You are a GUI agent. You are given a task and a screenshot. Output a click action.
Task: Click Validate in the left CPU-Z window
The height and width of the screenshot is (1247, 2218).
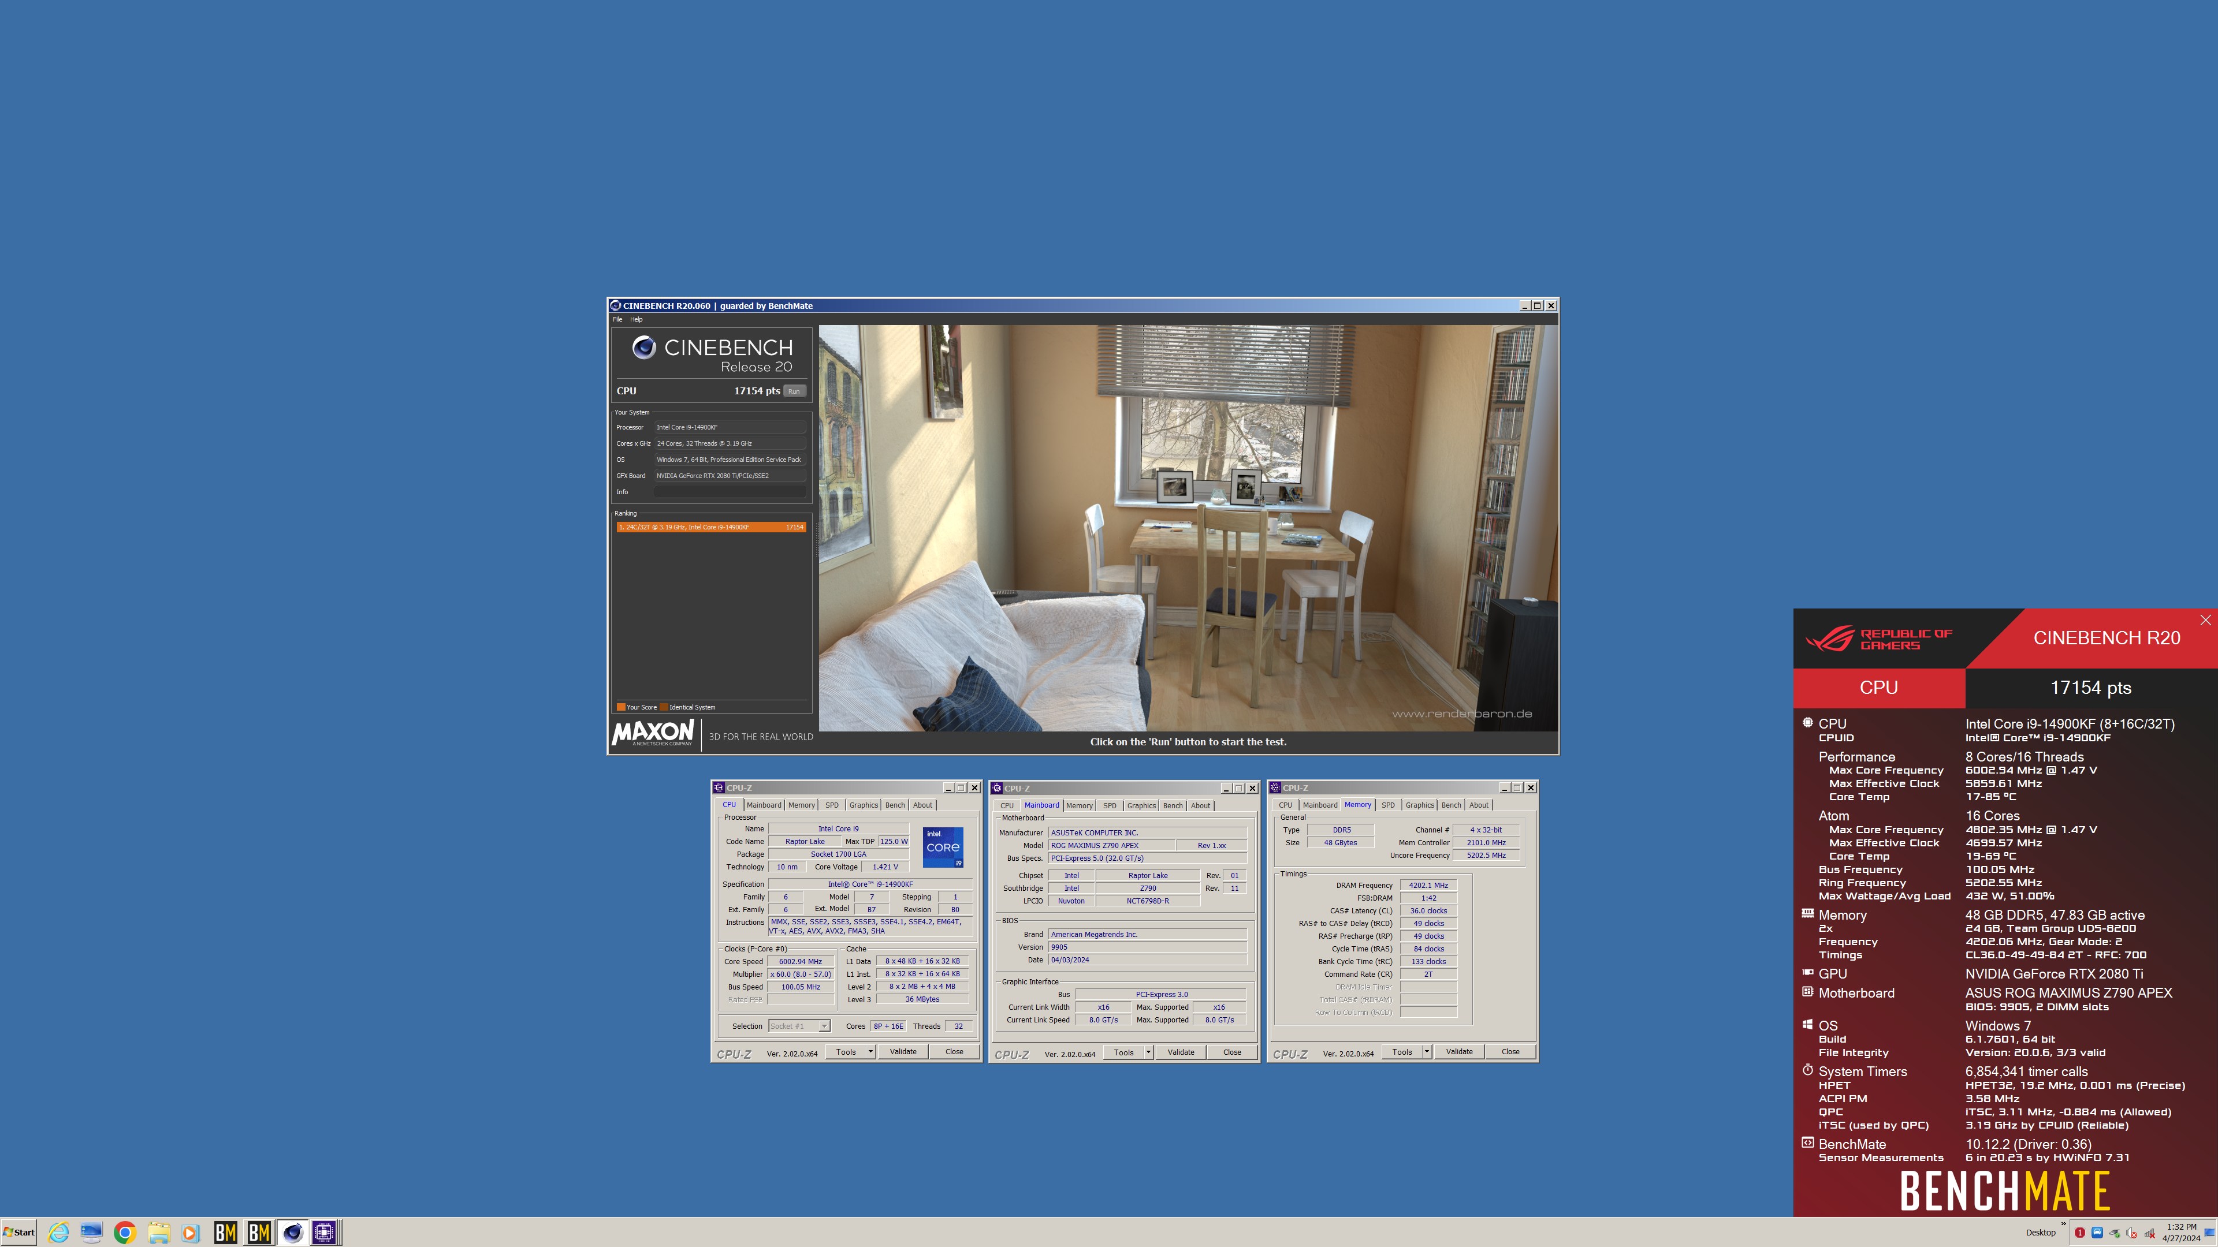click(x=903, y=1052)
